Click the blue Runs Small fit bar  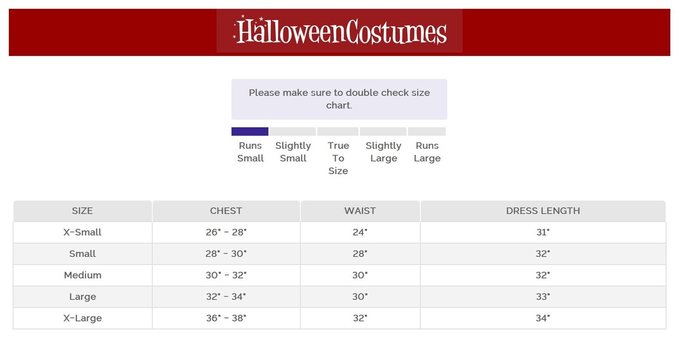point(250,132)
